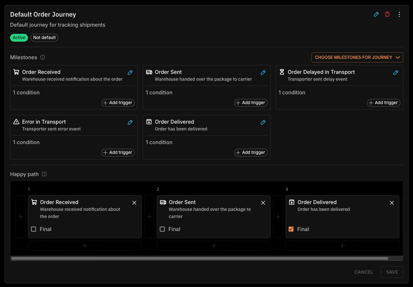This screenshot has width=413, height=287.
Task: Click the plus expander before Order Received step
Action: coord(20,217)
